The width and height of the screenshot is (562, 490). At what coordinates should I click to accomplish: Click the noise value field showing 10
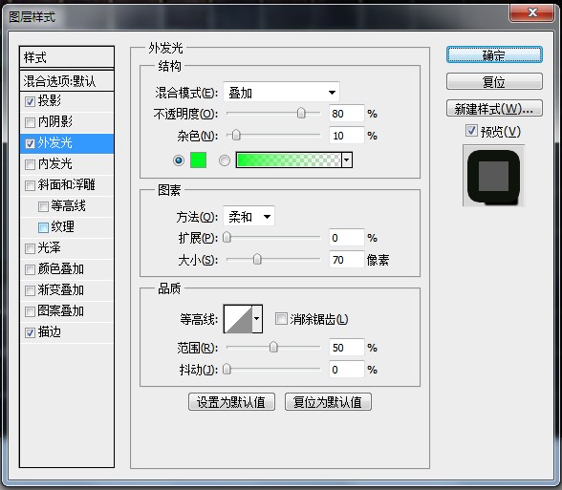(x=347, y=136)
